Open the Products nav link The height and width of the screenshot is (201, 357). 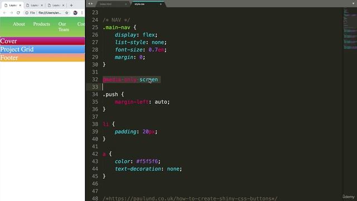(41, 24)
